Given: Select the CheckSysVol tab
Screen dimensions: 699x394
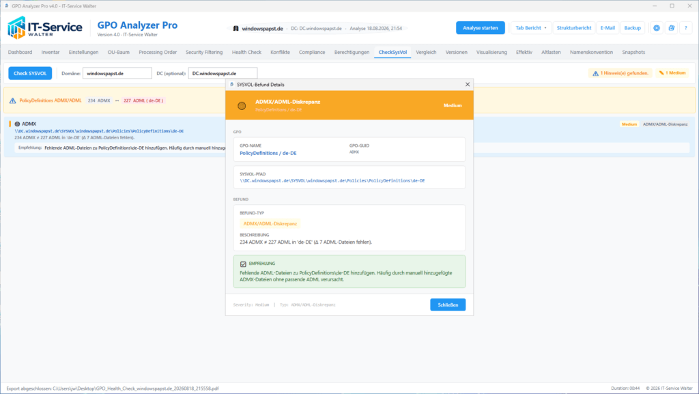Looking at the screenshot, I should pos(393,52).
